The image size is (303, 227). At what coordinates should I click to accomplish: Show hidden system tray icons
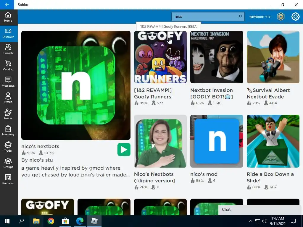click(x=250, y=221)
